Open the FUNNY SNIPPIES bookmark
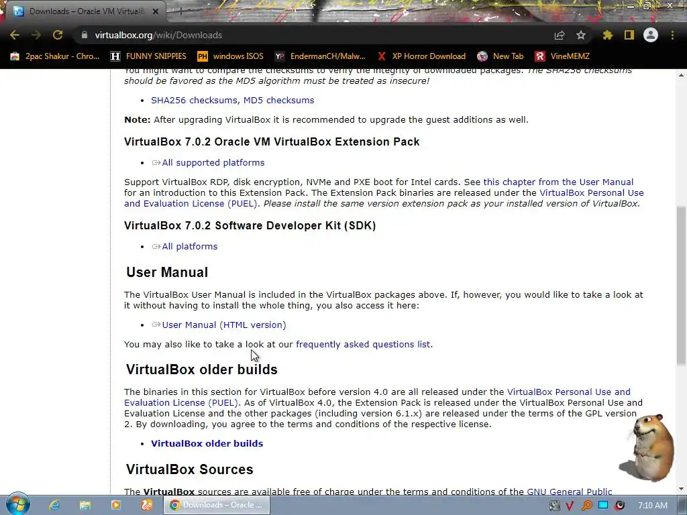The width and height of the screenshot is (687, 515). click(148, 56)
